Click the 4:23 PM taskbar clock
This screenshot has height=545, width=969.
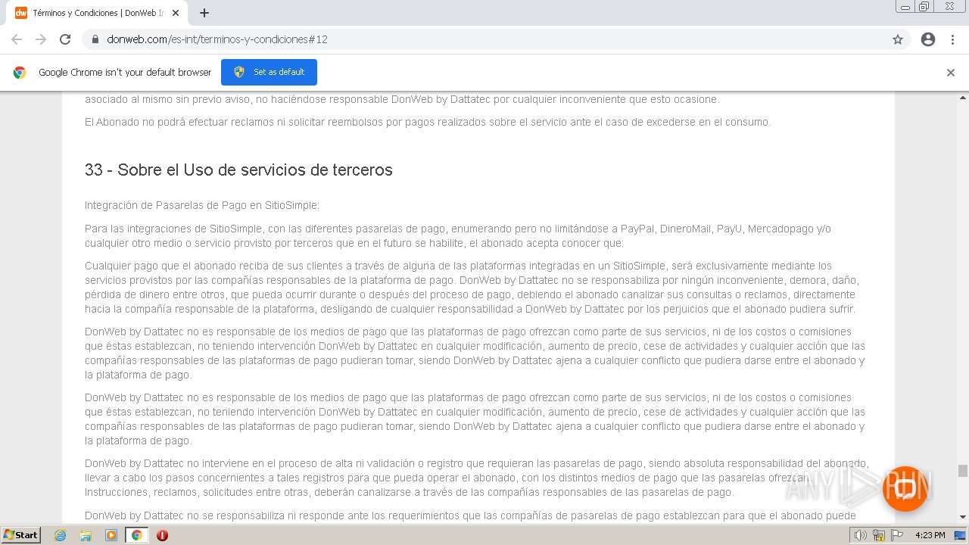click(x=930, y=535)
